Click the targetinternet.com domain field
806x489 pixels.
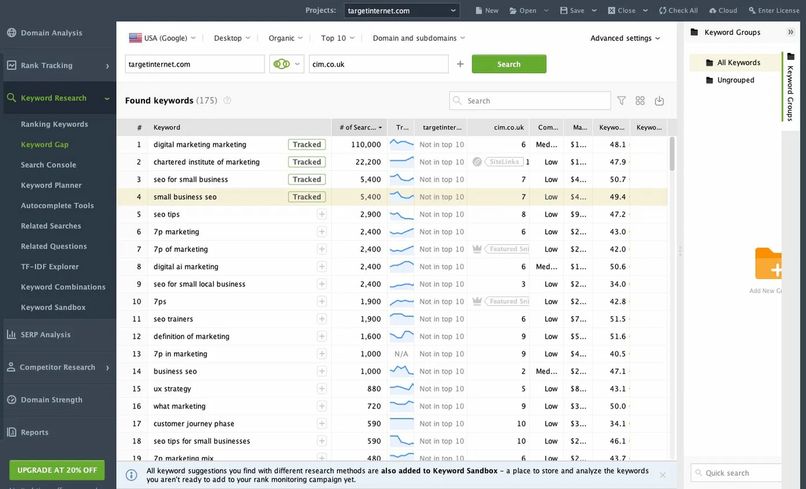click(x=195, y=64)
